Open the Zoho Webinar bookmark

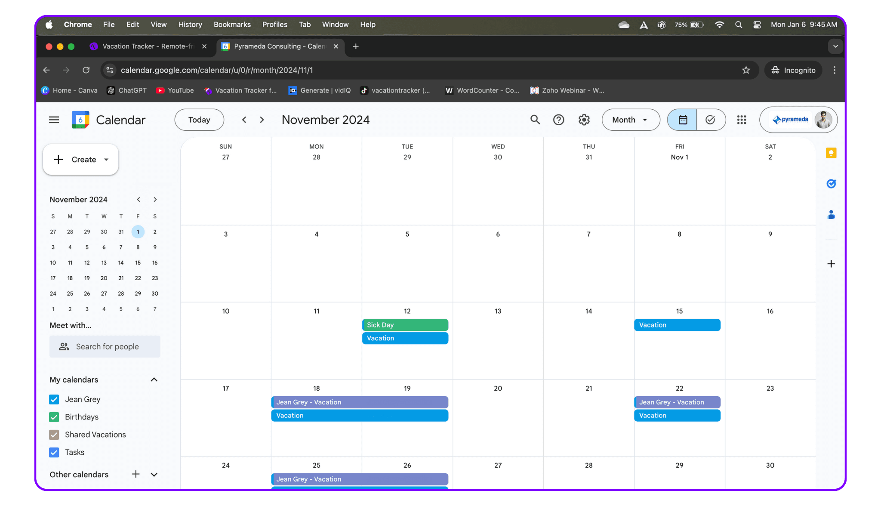pos(567,90)
